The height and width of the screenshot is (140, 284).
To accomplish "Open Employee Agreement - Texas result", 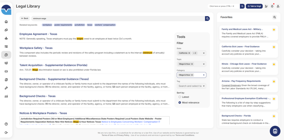I will pyautogui.click(x=38, y=34).
